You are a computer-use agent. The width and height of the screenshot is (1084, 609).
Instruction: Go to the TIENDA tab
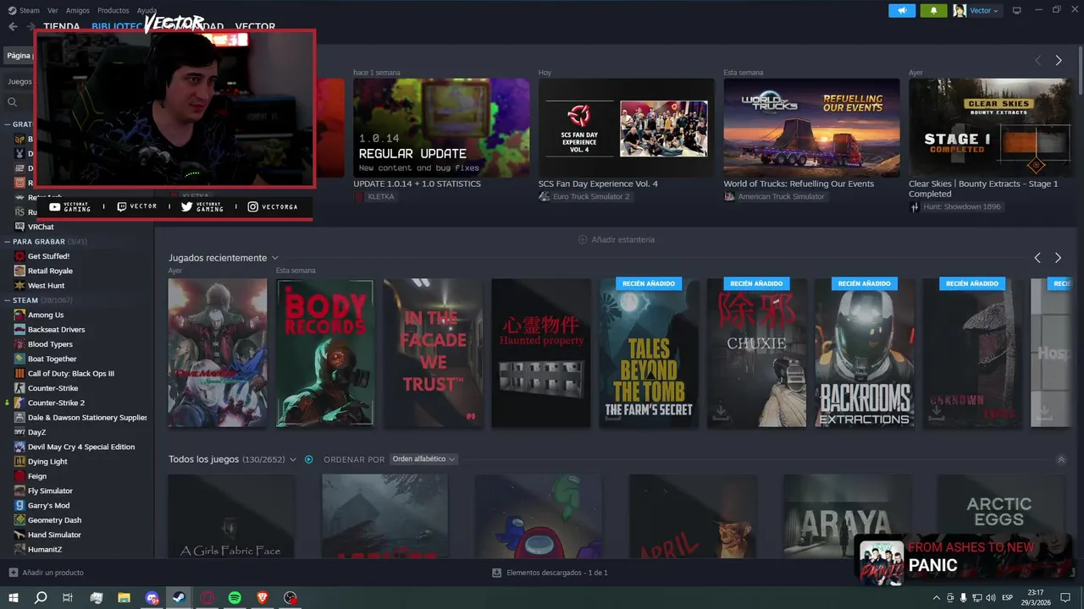[61, 26]
